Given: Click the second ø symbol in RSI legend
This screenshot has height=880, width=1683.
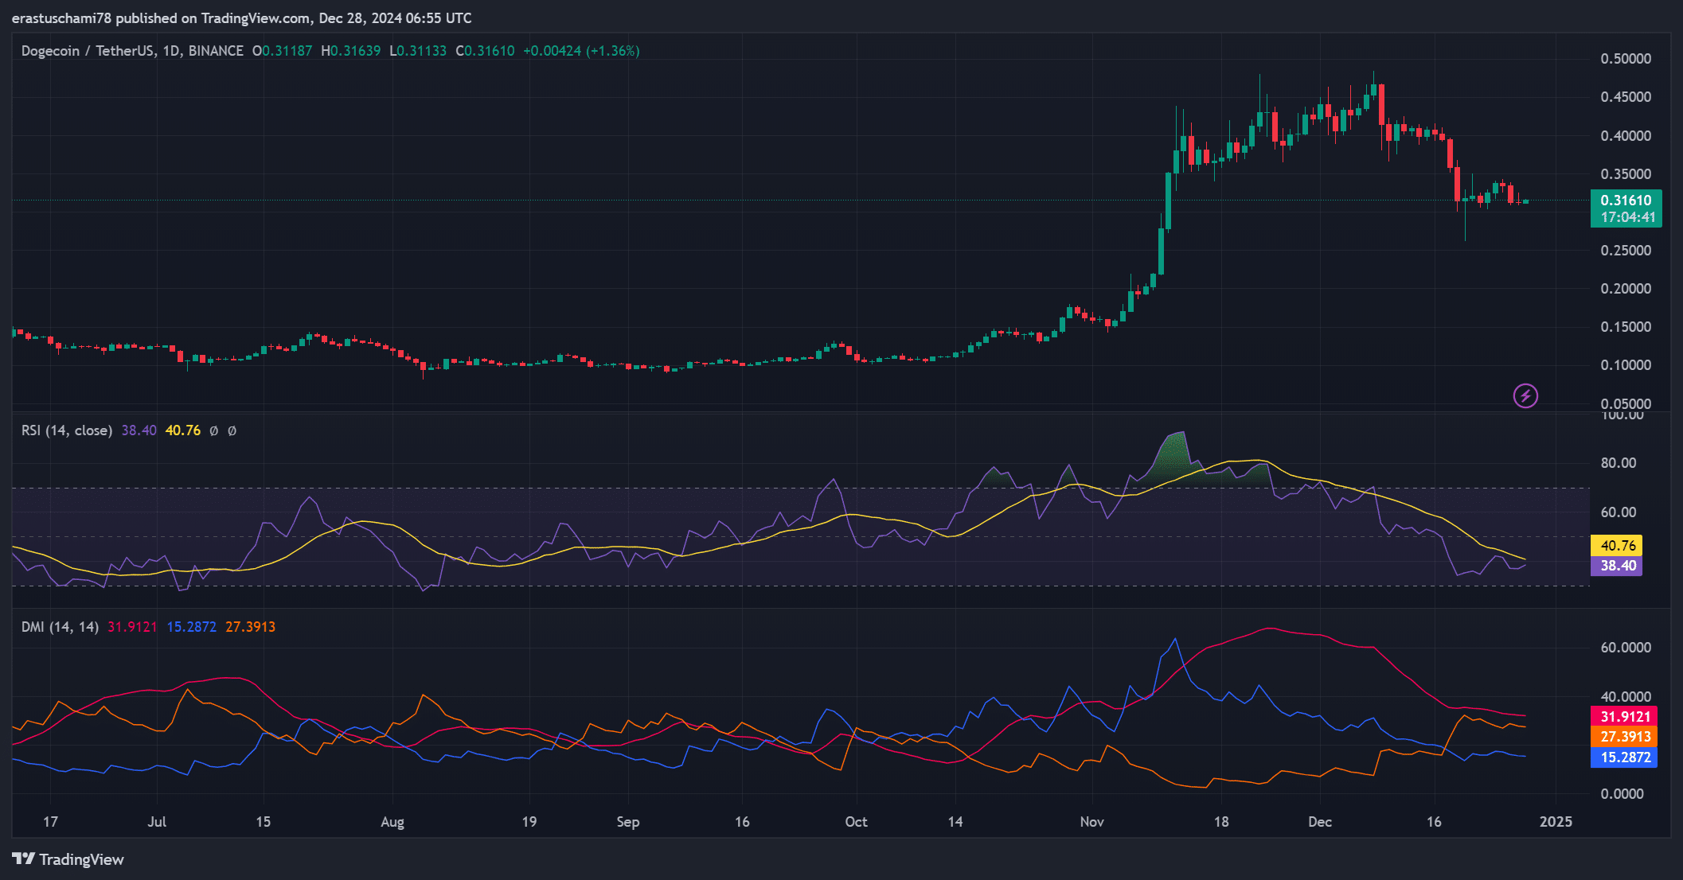Looking at the screenshot, I should coord(232,430).
